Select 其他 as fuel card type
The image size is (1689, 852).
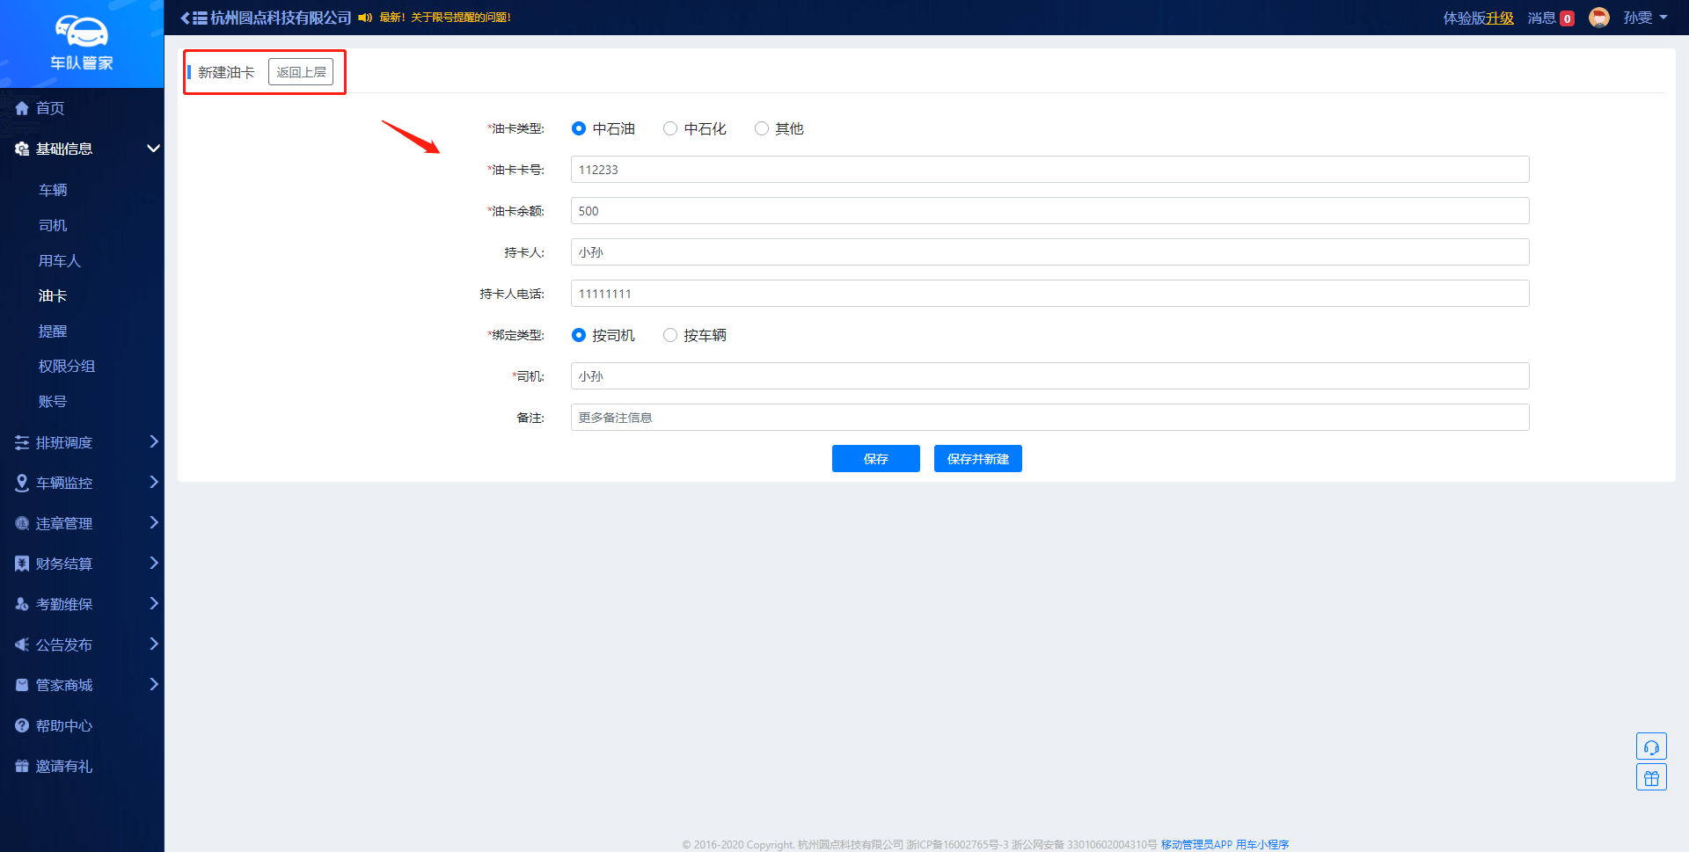[x=762, y=128]
